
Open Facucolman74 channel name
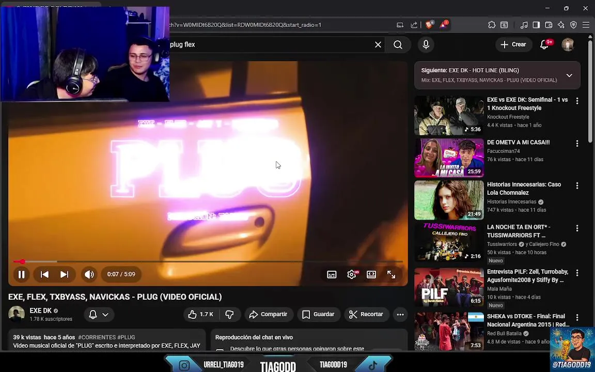pos(503,151)
